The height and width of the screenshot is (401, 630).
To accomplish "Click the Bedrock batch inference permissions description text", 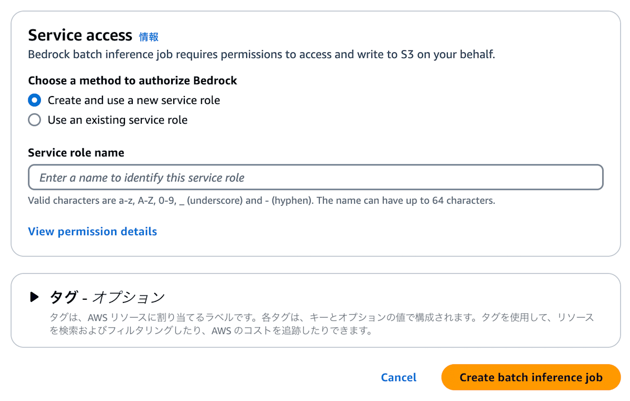I will tap(261, 54).
